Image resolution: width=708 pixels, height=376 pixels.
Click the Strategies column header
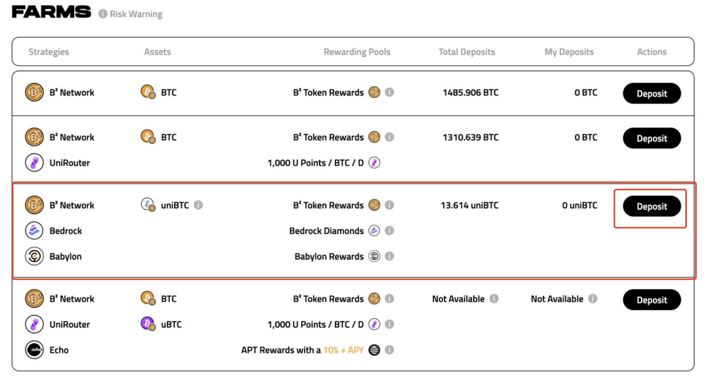tap(49, 52)
